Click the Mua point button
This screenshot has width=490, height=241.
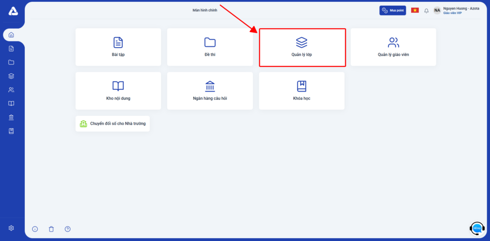click(393, 10)
